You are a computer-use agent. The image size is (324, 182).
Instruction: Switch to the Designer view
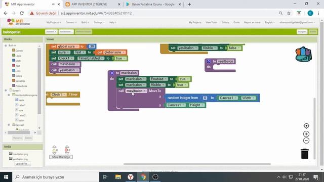tap(302, 32)
